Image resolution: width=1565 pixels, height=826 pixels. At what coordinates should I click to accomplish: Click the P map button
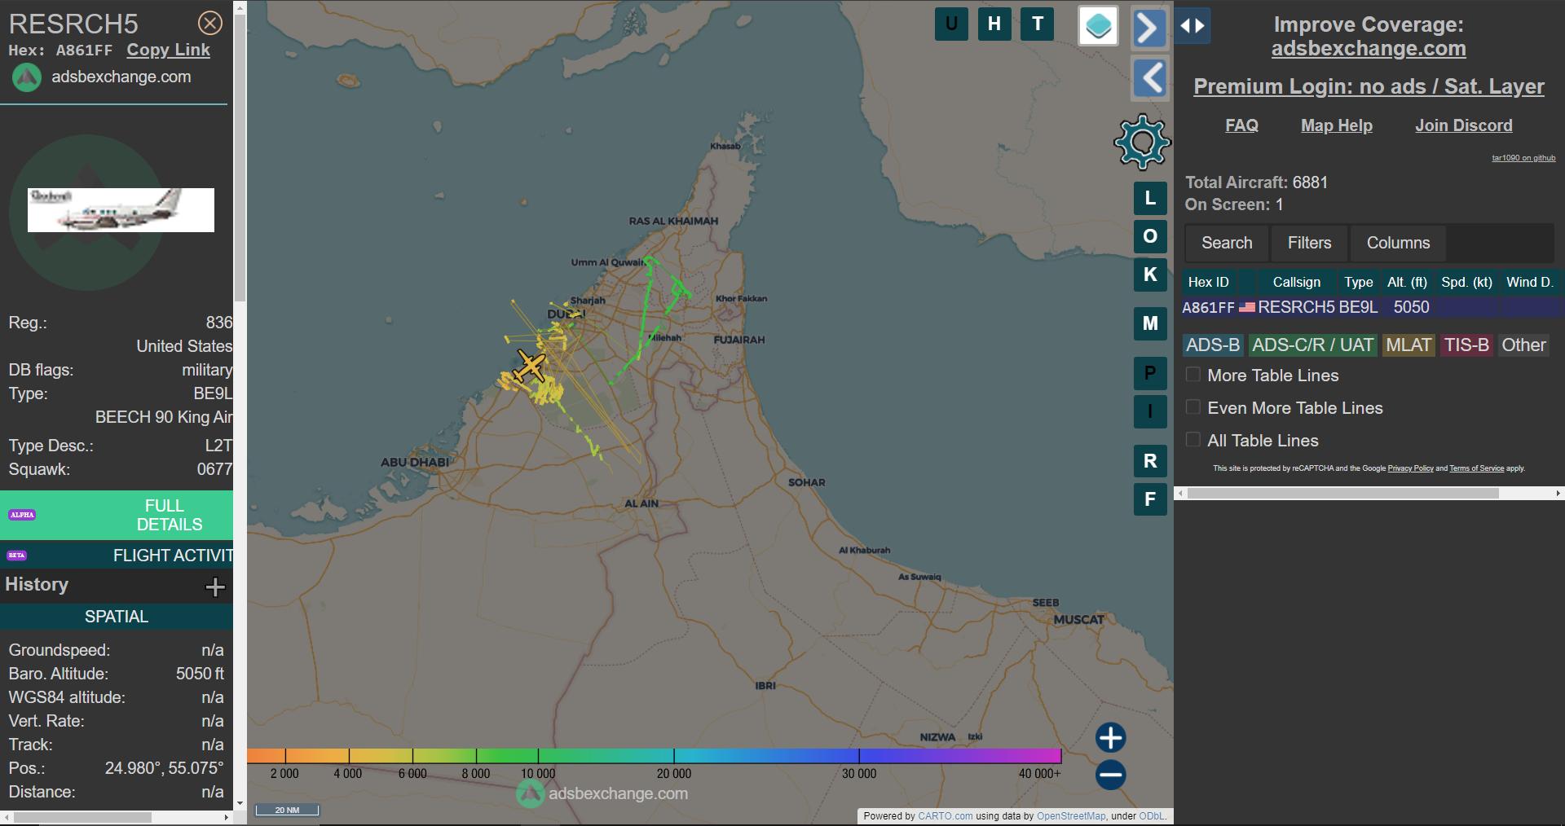[x=1150, y=373]
